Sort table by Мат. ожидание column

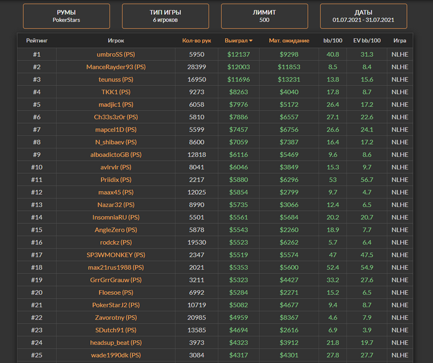coord(289,41)
